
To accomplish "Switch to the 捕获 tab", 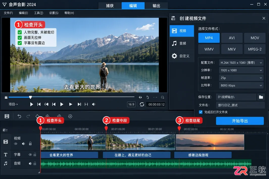I will click(110, 6).
